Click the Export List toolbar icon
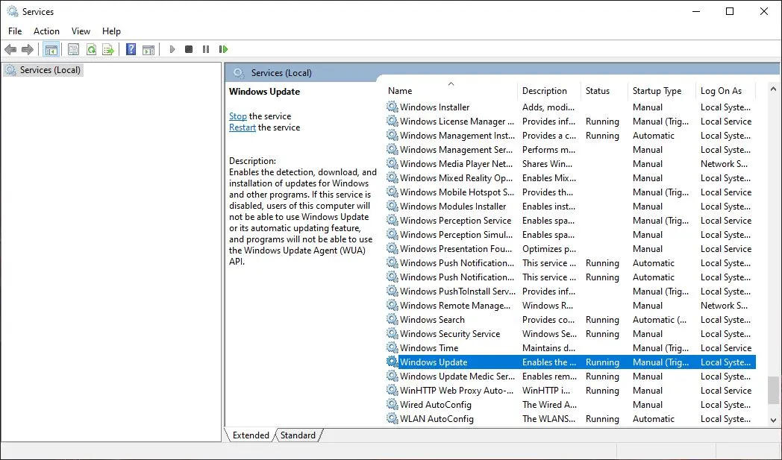 (108, 49)
